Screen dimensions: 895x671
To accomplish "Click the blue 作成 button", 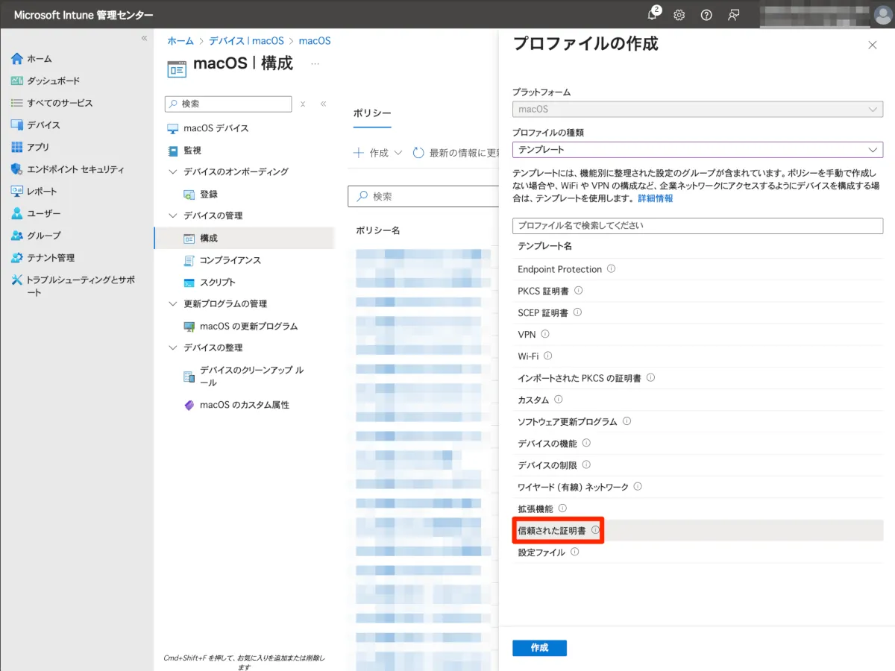I will tap(539, 648).
